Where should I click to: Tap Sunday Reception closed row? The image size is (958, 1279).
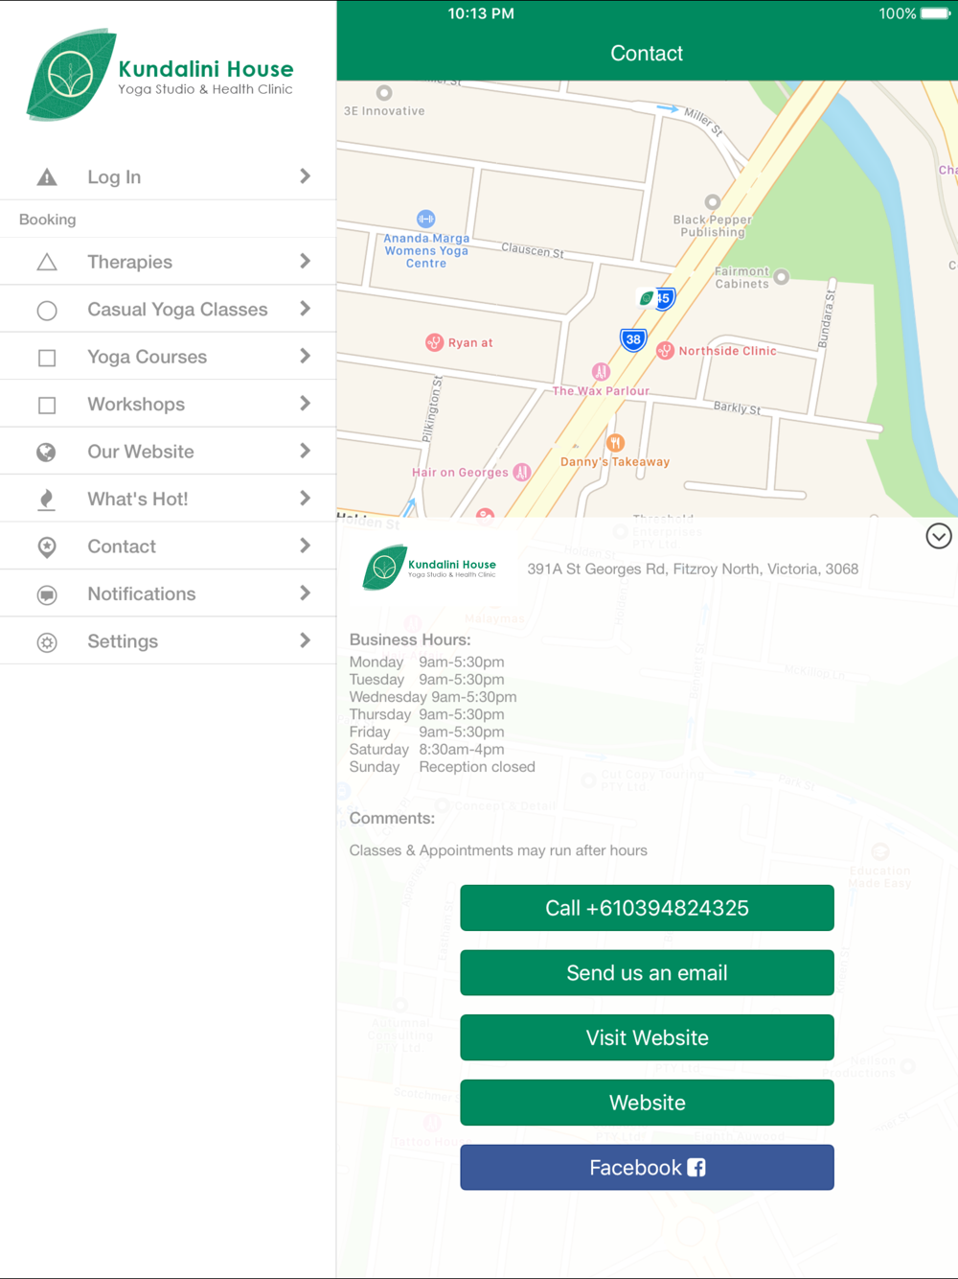tap(442, 766)
